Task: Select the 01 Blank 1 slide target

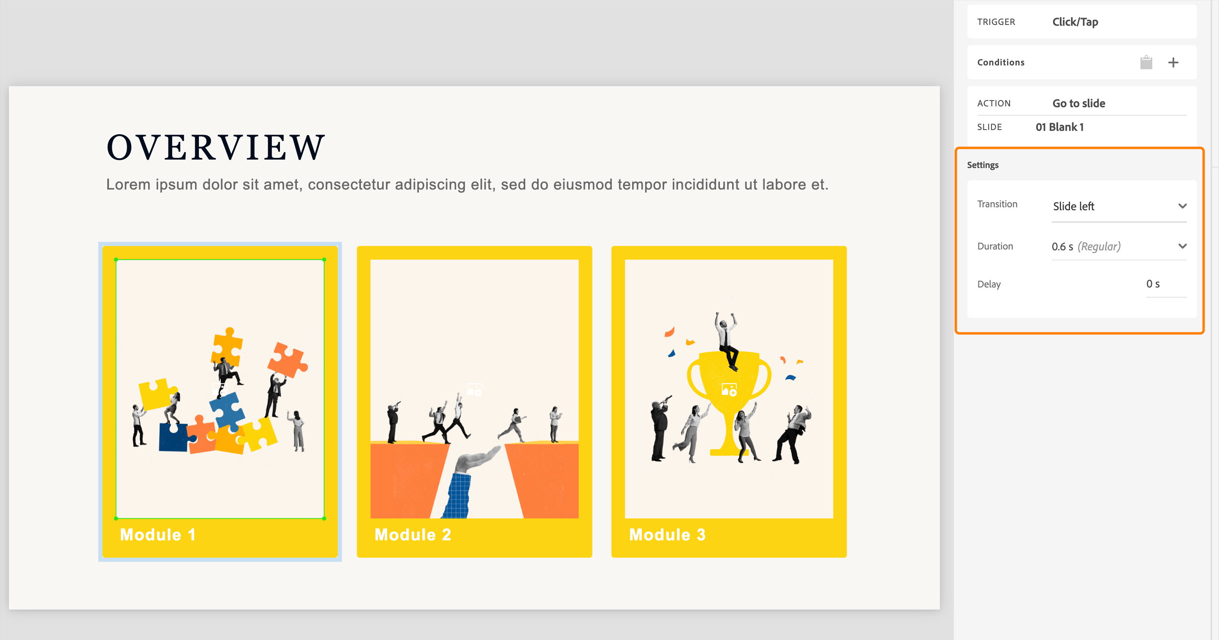Action: 1059,127
